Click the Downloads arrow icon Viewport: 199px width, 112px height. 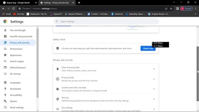pyautogui.click(x=5, y=89)
